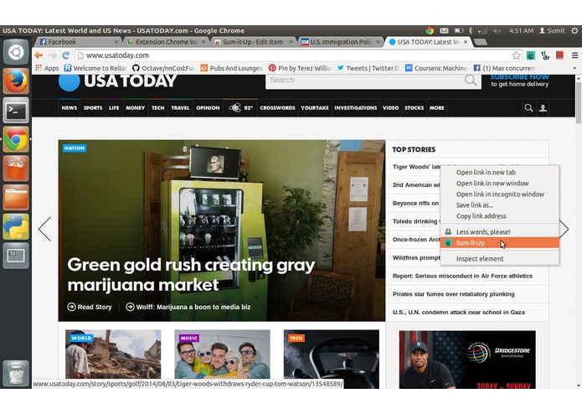Click the weather icon showing 82°
The image size is (582, 414).
[240, 107]
